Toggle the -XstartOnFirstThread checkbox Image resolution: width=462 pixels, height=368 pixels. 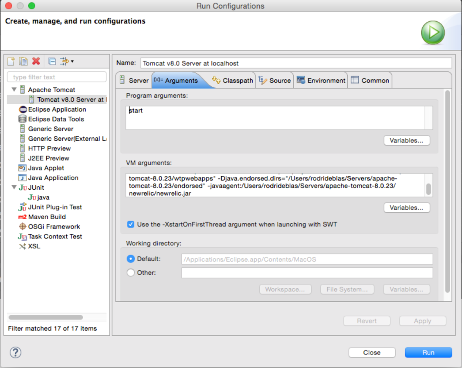click(x=131, y=224)
